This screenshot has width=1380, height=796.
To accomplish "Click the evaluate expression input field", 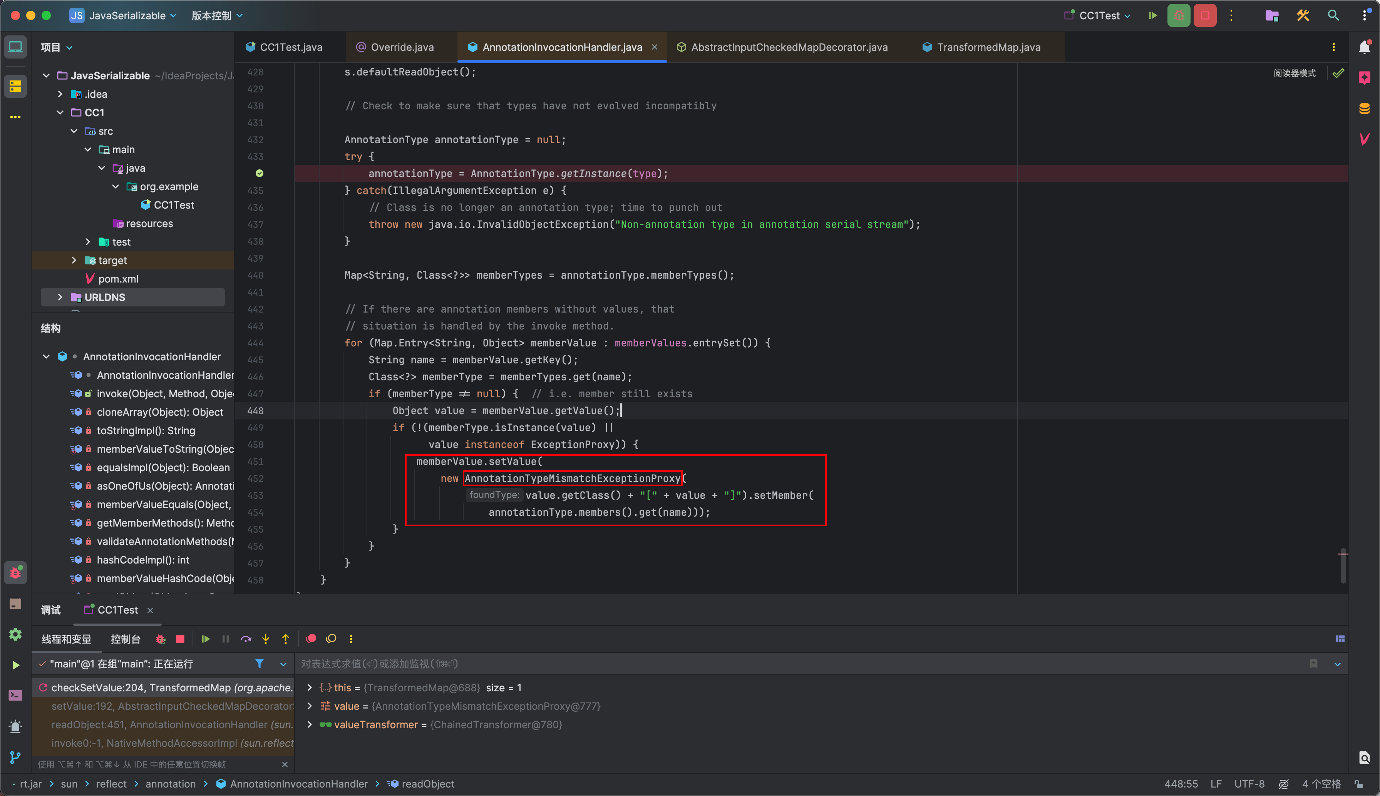I will click(x=798, y=664).
